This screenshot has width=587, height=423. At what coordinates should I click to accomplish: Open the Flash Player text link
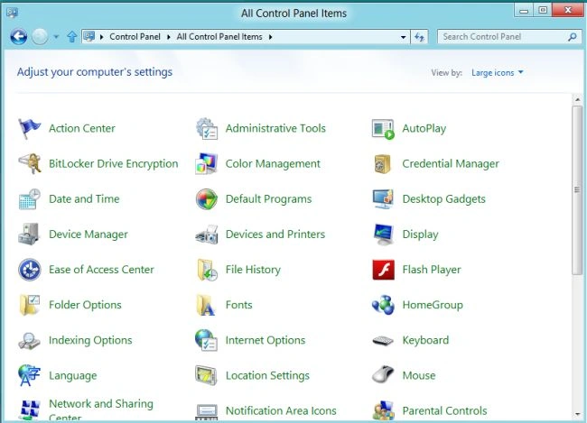pos(432,270)
